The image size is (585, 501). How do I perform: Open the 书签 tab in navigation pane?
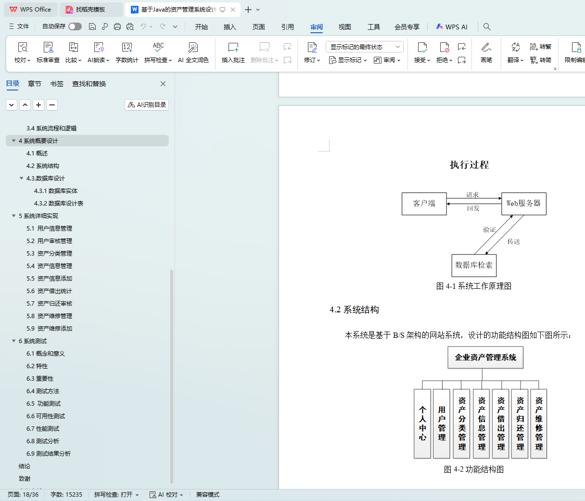tap(57, 84)
